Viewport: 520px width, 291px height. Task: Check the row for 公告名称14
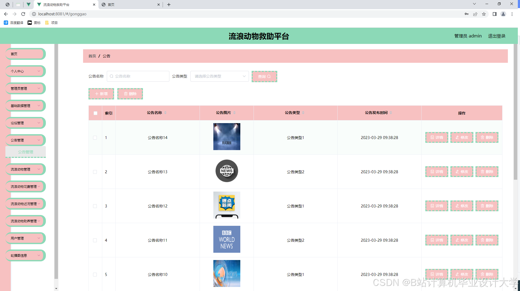click(x=95, y=138)
